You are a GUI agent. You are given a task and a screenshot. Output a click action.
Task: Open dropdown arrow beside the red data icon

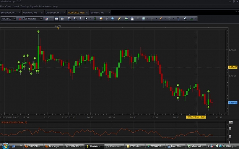[23, 19]
